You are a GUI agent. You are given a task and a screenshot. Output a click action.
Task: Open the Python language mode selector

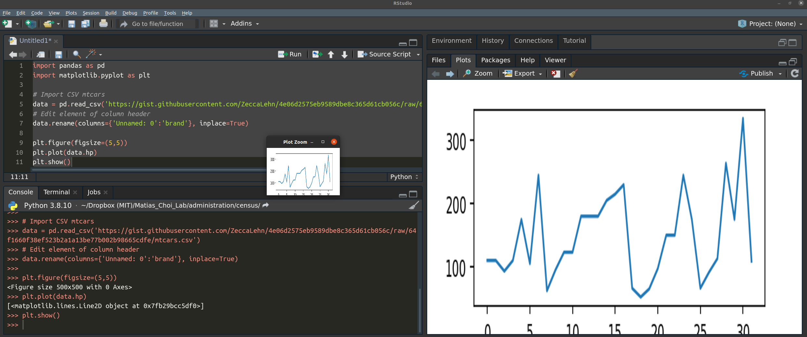pyautogui.click(x=404, y=177)
